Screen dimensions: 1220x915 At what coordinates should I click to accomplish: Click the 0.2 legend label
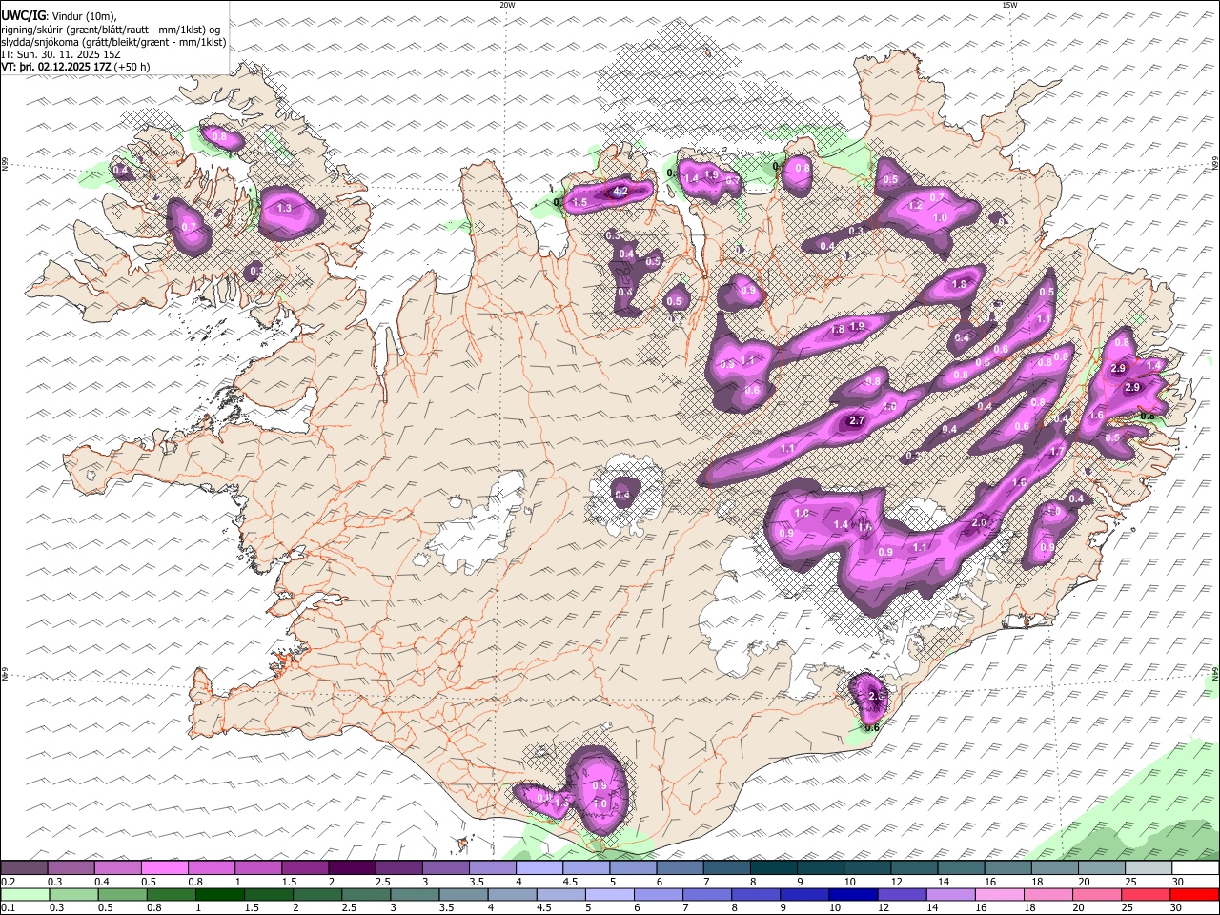[8, 882]
